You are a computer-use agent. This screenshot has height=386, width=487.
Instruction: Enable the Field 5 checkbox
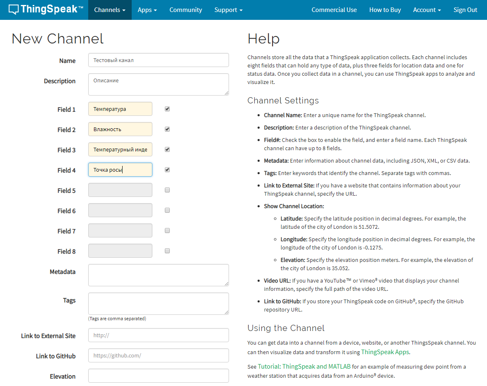(x=167, y=190)
